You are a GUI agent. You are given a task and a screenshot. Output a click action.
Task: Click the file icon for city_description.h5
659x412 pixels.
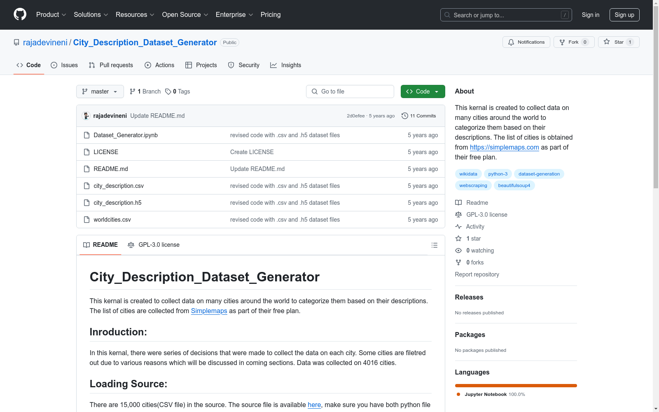(86, 203)
